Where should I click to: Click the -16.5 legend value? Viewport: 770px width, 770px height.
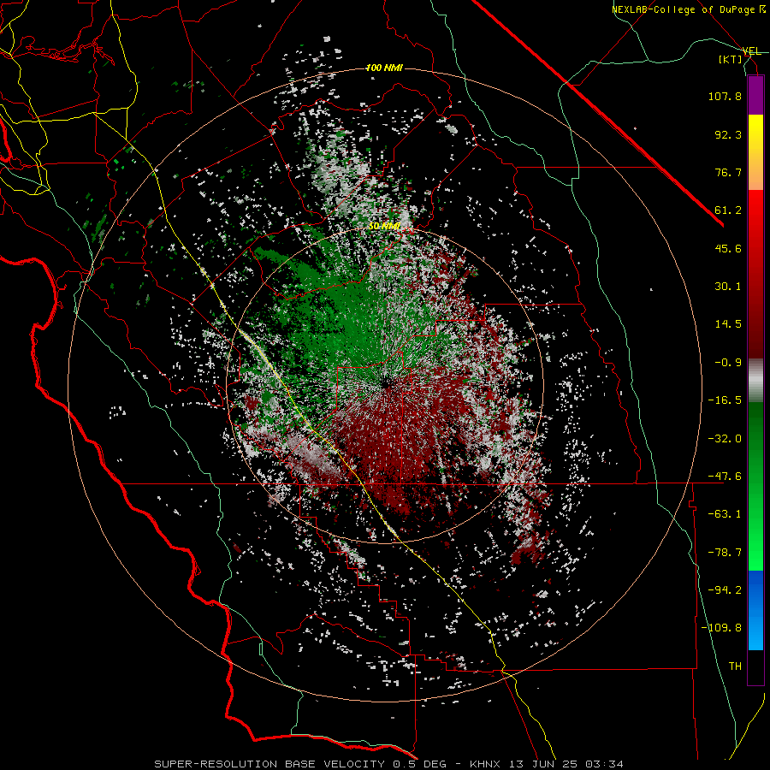pos(725,400)
